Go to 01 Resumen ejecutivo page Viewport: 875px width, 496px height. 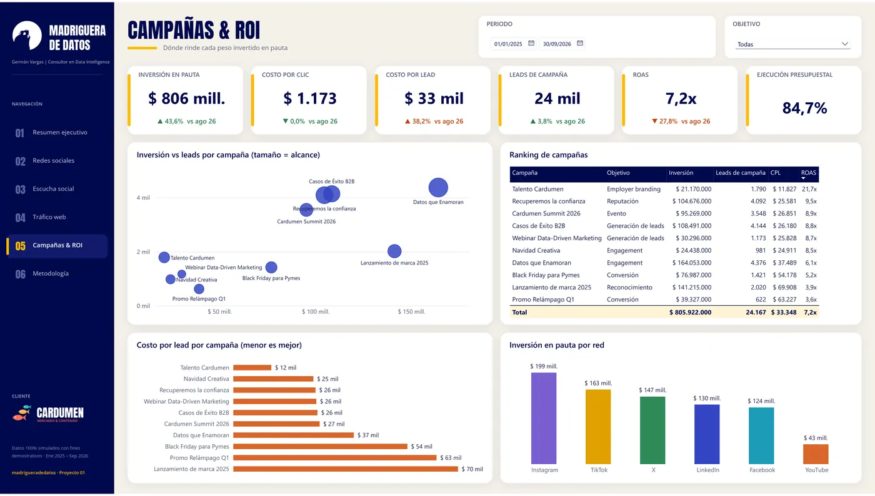point(57,132)
